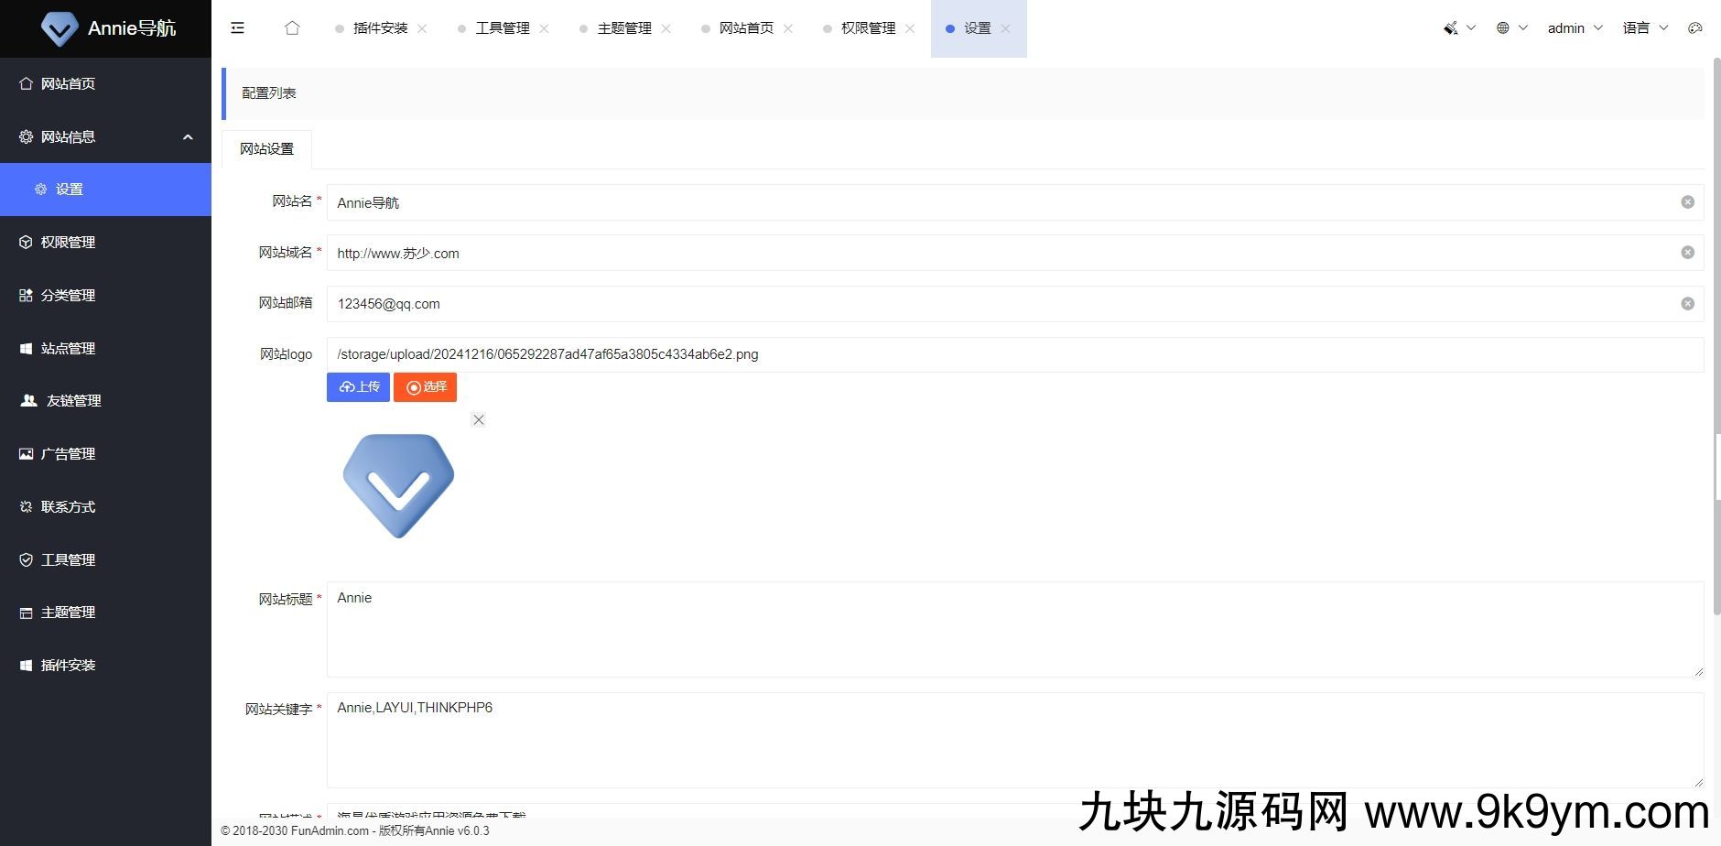The height and width of the screenshot is (846, 1721).
Task: Close the 网站首页 tab
Action: point(788,28)
